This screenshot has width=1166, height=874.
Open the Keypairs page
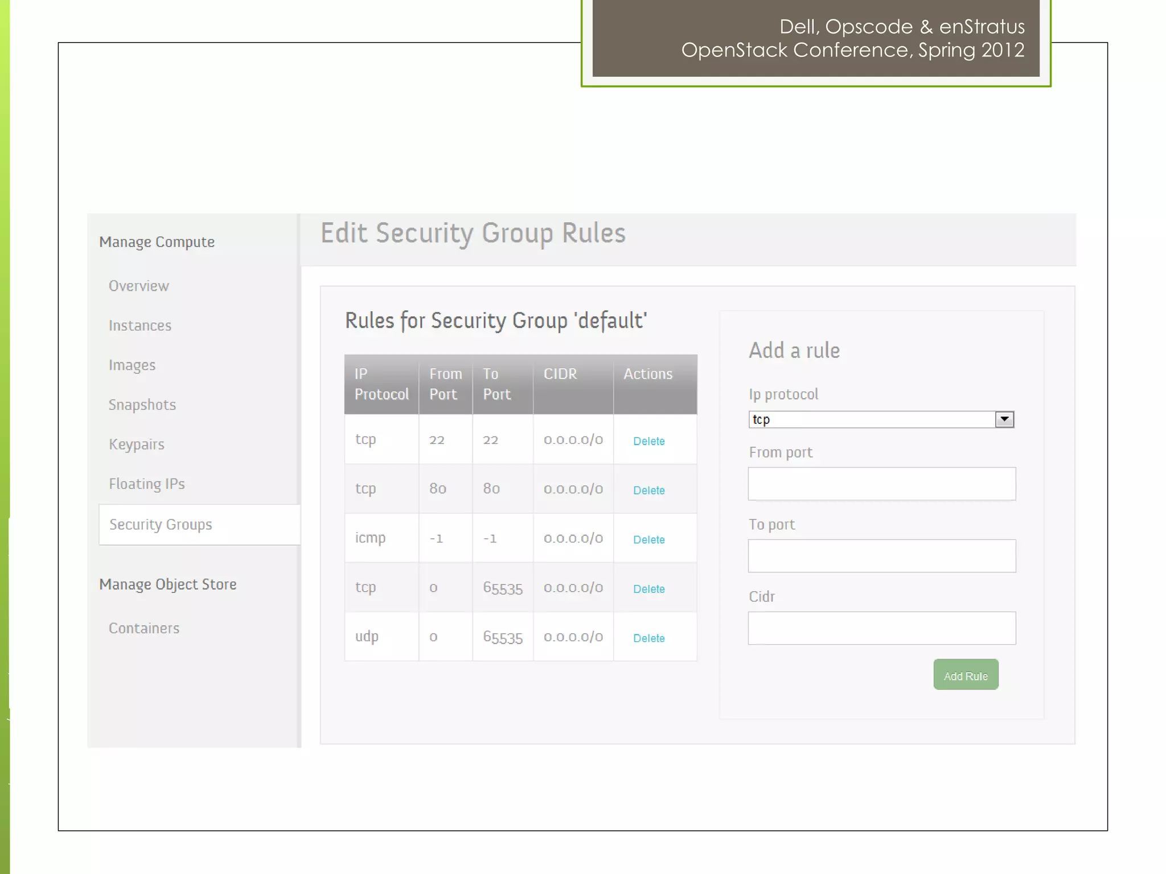[x=137, y=444]
